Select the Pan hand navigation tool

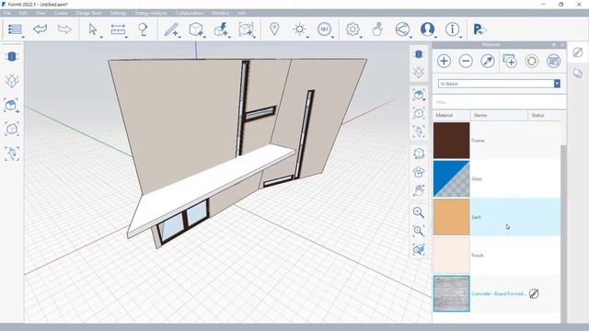pyautogui.click(x=419, y=190)
